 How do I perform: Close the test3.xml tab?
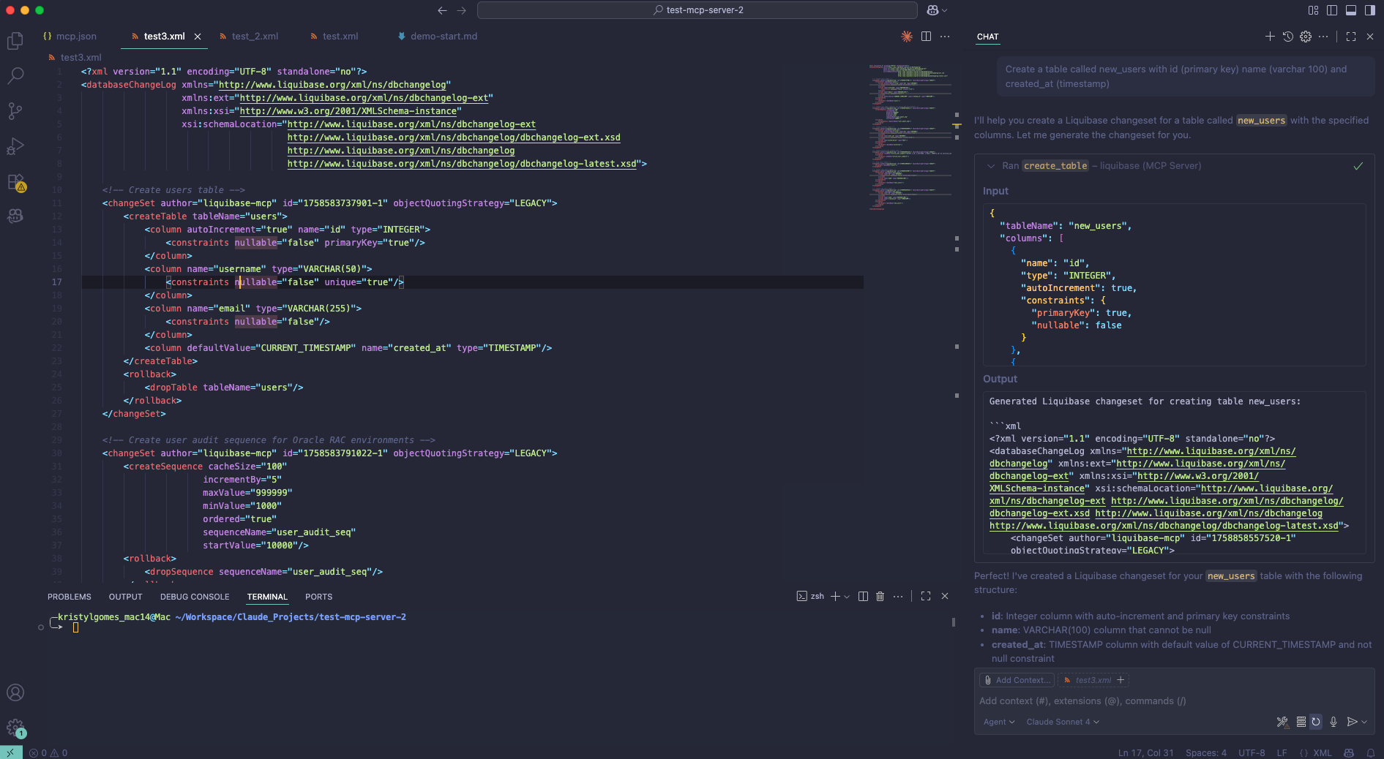(x=198, y=37)
